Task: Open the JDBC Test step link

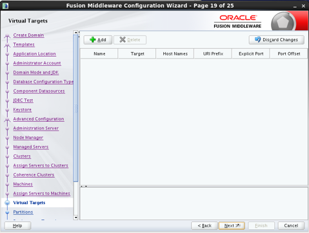Action: (23, 100)
